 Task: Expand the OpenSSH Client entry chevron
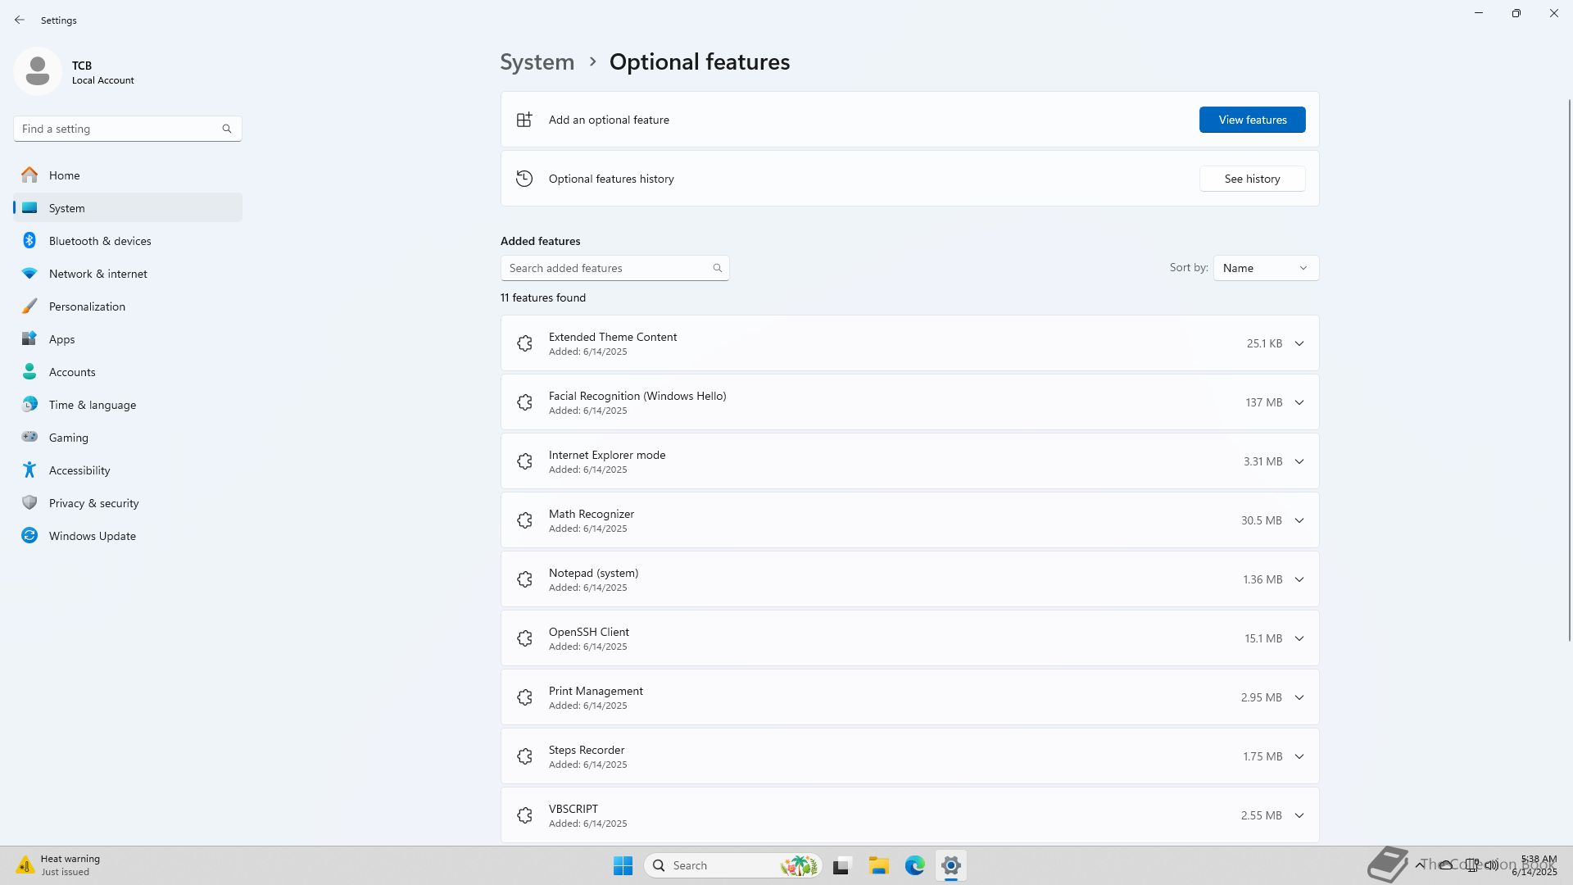point(1299,638)
